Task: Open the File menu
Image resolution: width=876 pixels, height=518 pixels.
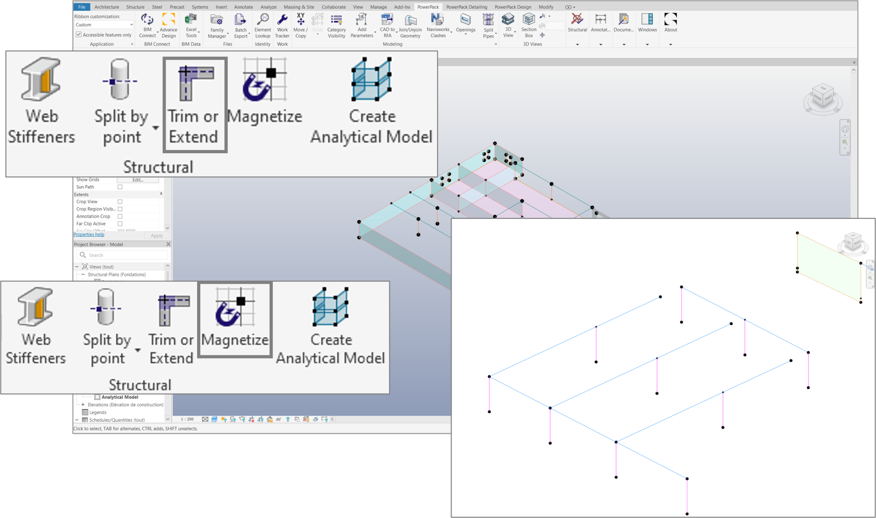Action: tap(82, 7)
